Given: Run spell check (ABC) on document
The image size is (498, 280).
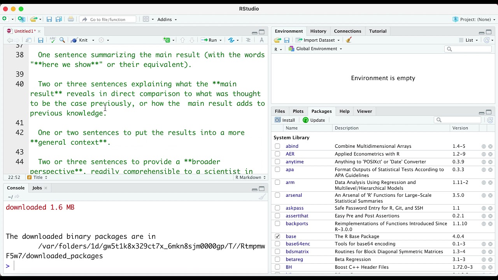Looking at the screenshot, I should pos(53,40).
